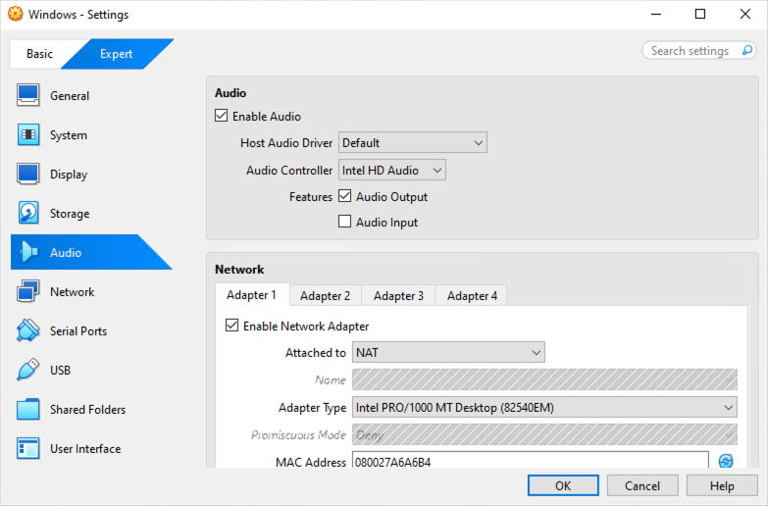Screen dimensions: 768x506
Task: Open the Shared Folders folder icon
Action: [x=27, y=410]
